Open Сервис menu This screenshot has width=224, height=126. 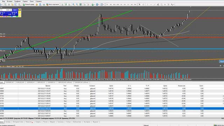pos(25,1)
